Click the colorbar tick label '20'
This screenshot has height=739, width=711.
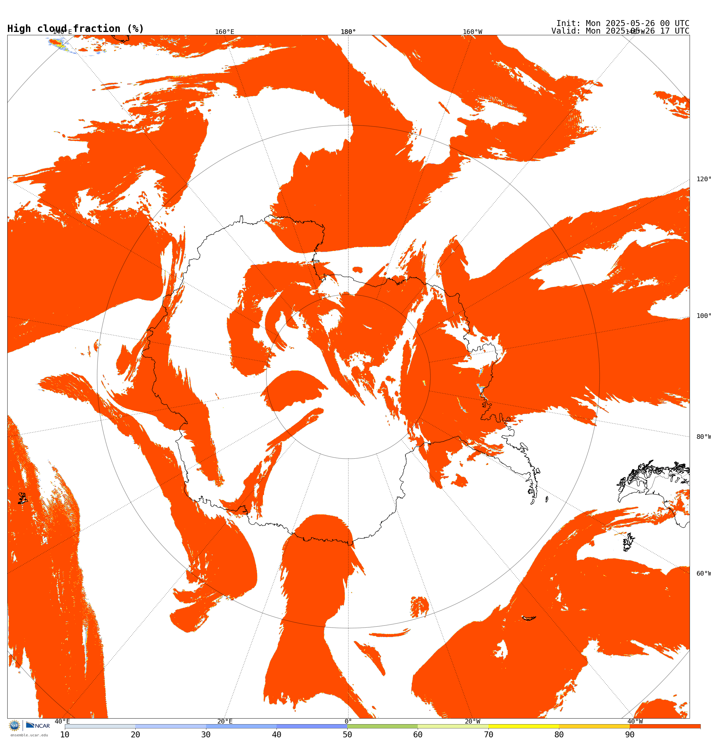click(x=135, y=734)
